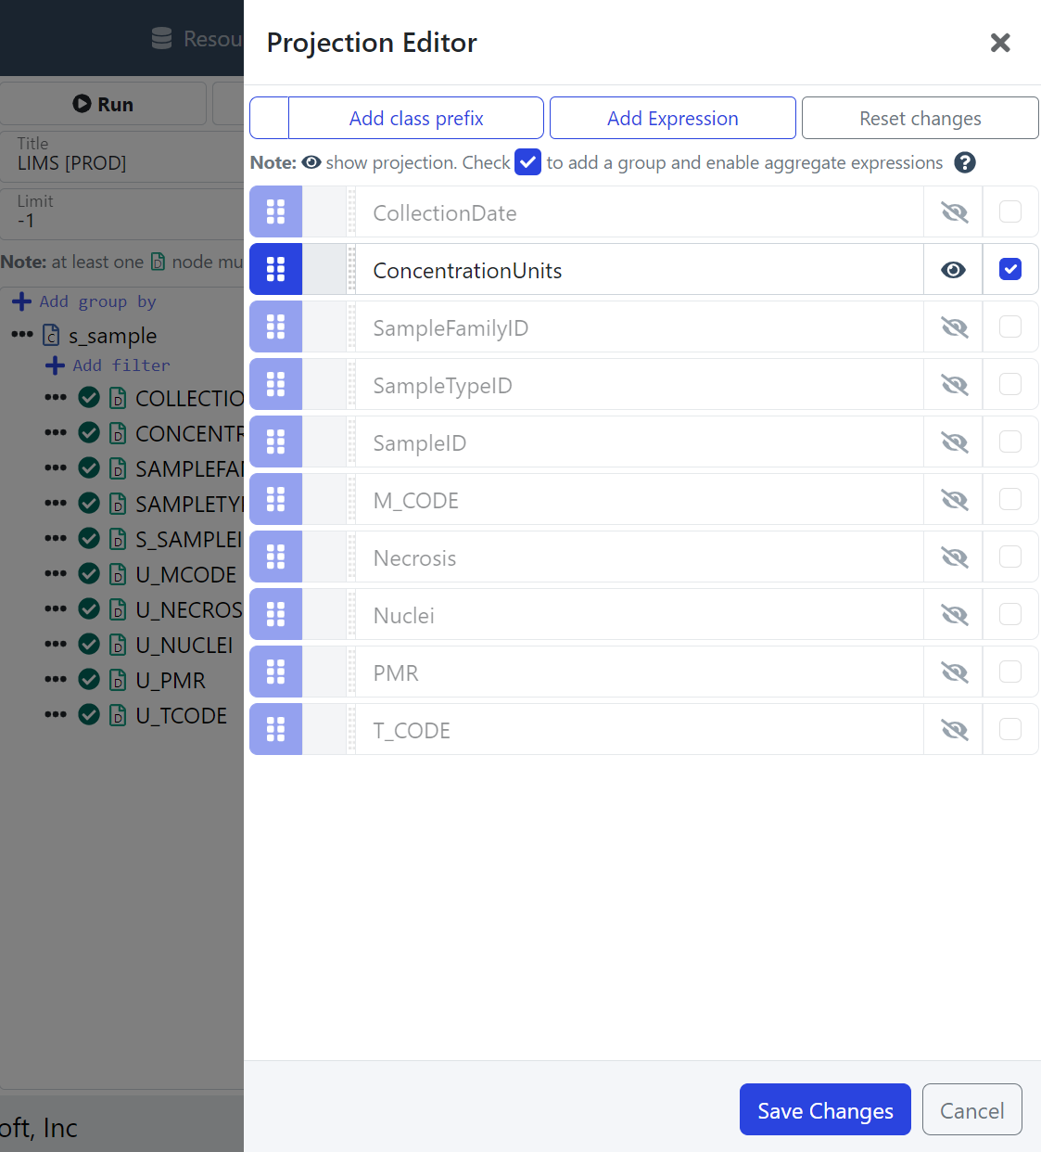Click the Reset changes button
The height and width of the screenshot is (1152, 1041).
[920, 119]
